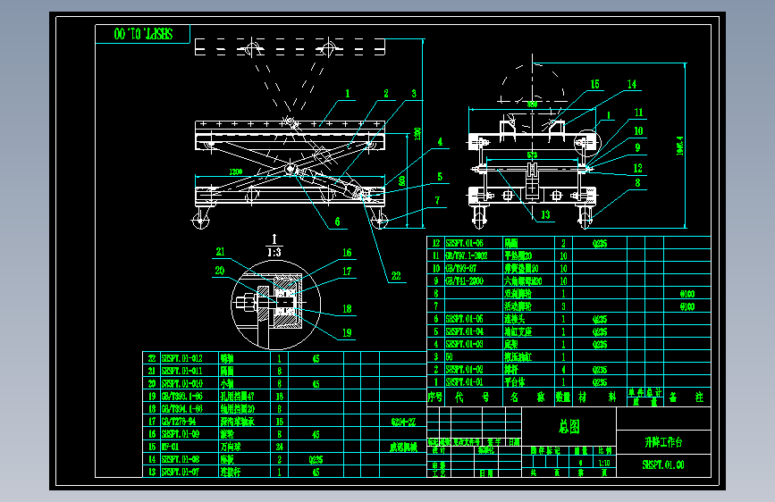Select part code SHSPT.01-09

pos(181,434)
